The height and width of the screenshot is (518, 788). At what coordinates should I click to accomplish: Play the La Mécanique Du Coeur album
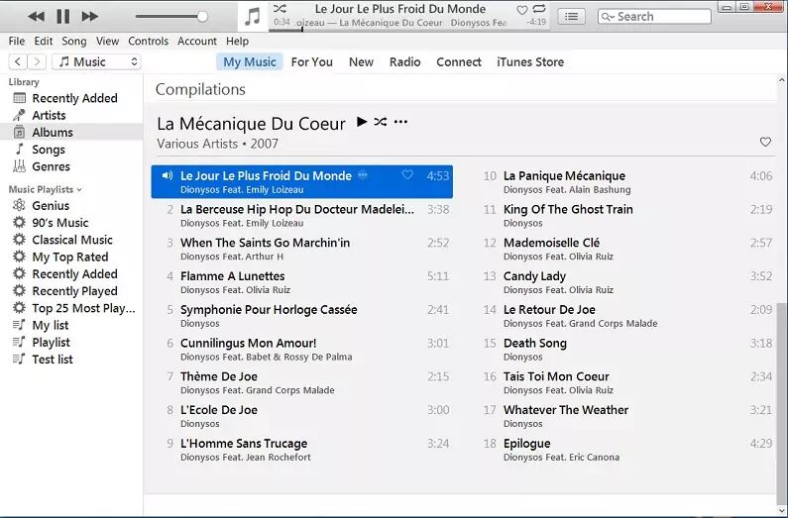[x=362, y=122]
